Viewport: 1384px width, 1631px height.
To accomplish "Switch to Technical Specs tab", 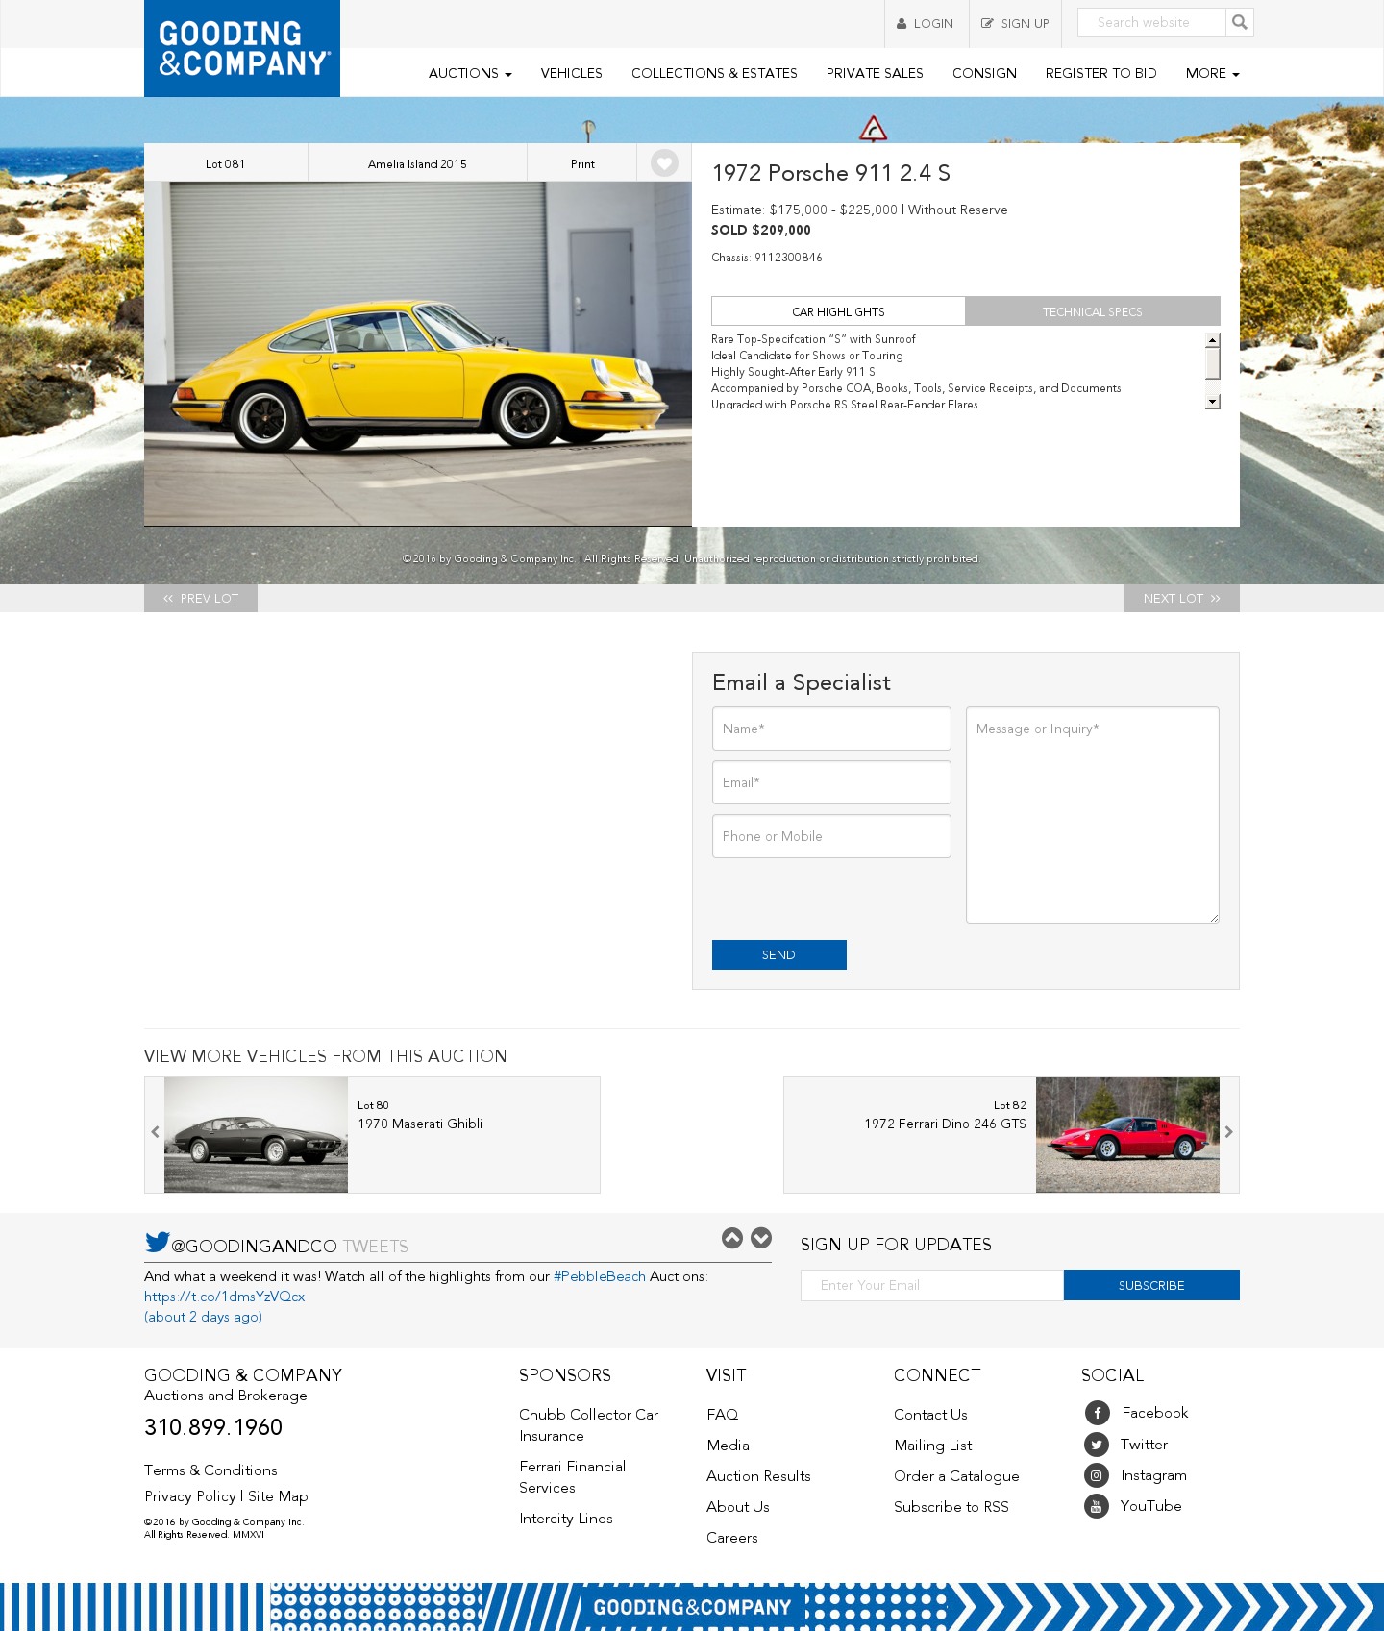I will point(1093,311).
